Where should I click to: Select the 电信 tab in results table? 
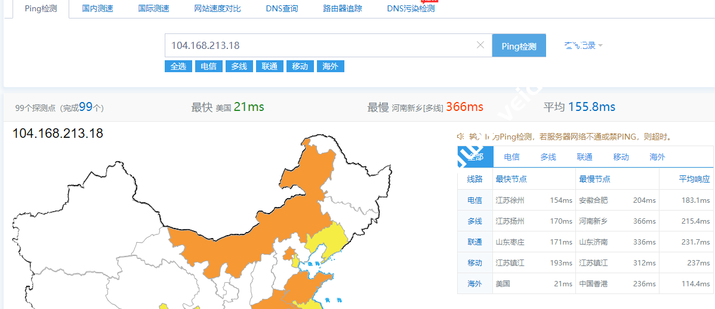[x=511, y=157]
